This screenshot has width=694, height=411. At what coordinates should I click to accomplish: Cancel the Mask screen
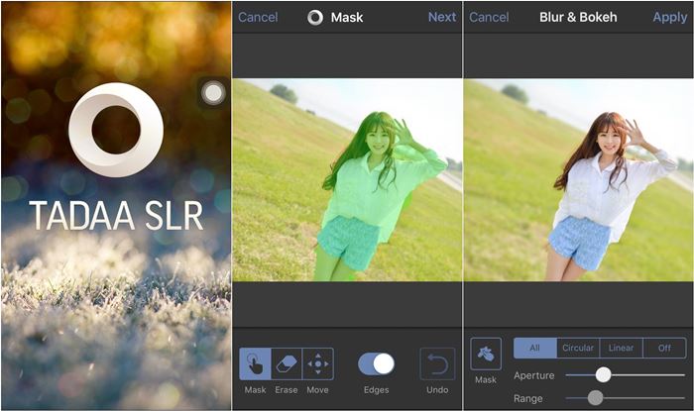tap(258, 17)
